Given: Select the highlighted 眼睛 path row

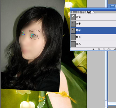Looking at the screenshot, I should coord(93,30).
